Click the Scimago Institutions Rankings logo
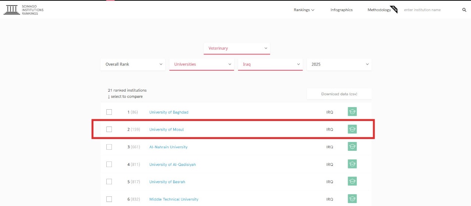The width and height of the screenshot is (471, 206). pos(24,10)
